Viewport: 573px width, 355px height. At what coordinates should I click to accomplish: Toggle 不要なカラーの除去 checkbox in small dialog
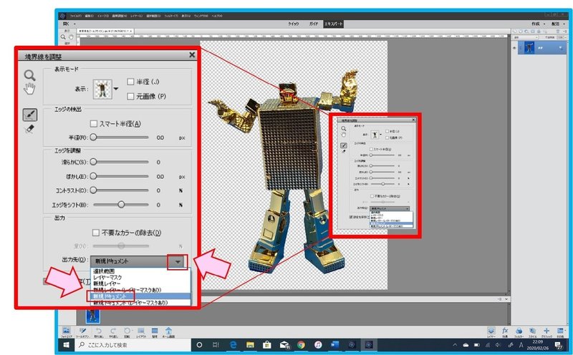[372, 196]
